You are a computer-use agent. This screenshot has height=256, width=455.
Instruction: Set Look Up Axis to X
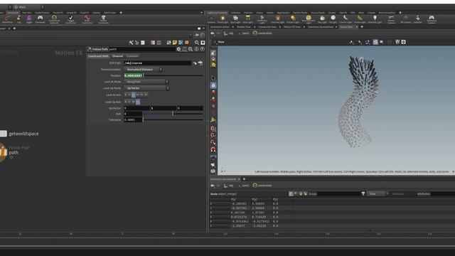(x=126, y=102)
